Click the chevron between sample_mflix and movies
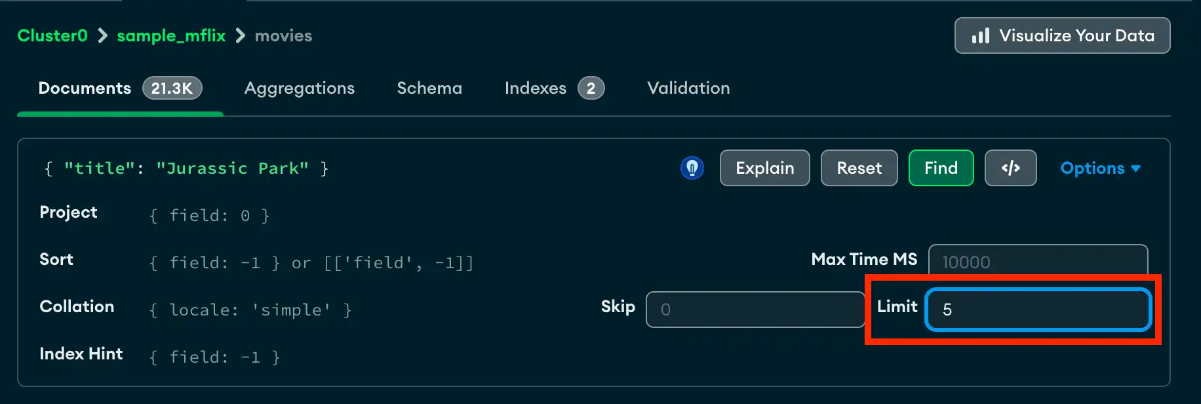 (x=240, y=36)
